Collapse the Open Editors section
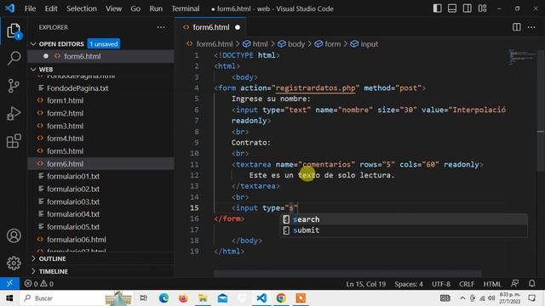 pyautogui.click(x=33, y=43)
